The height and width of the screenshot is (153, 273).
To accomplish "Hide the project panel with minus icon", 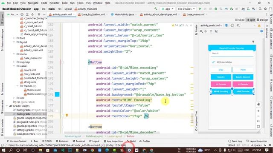I will click(x=44, y=14).
